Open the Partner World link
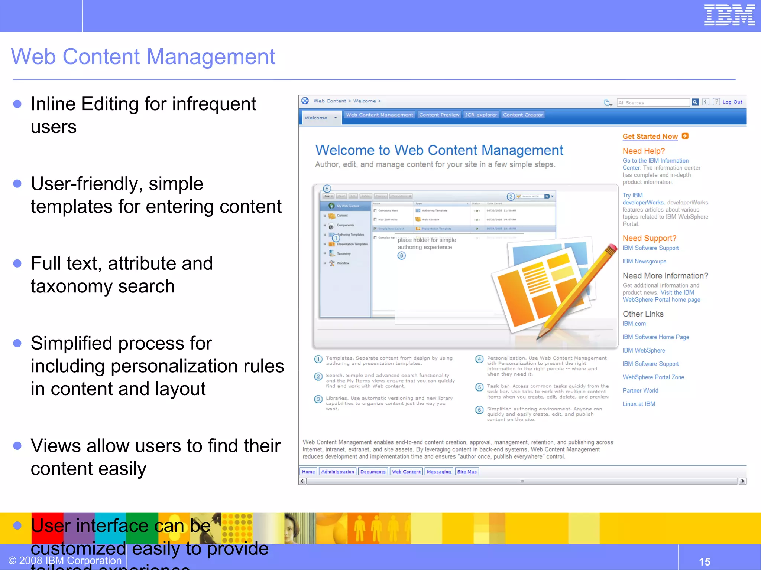This screenshot has height=570, width=761. 640,390
